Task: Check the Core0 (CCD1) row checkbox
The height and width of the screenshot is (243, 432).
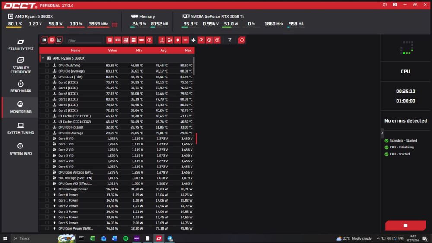Action: pos(47,82)
